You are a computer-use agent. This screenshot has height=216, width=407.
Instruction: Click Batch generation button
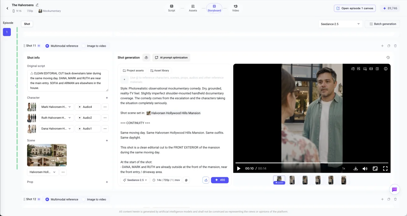point(383,24)
